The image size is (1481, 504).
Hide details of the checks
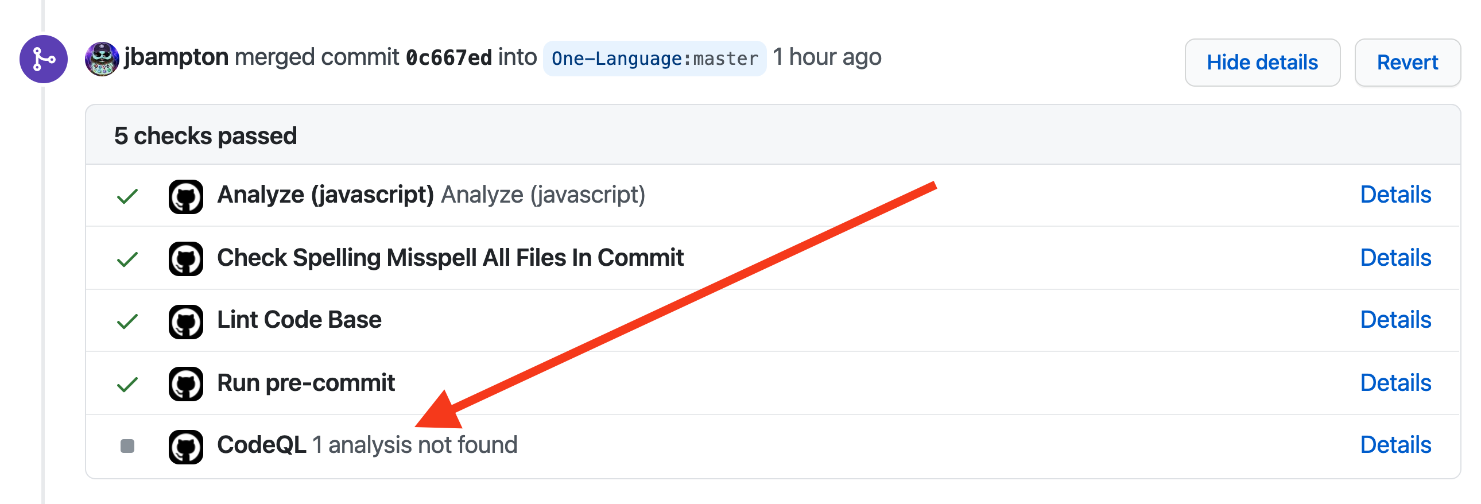coord(1262,63)
